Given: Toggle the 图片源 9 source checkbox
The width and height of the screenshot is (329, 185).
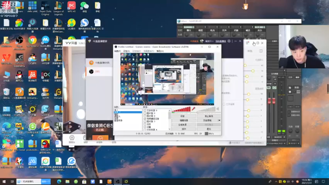Looking at the screenshot, I should (x=145, y=113).
